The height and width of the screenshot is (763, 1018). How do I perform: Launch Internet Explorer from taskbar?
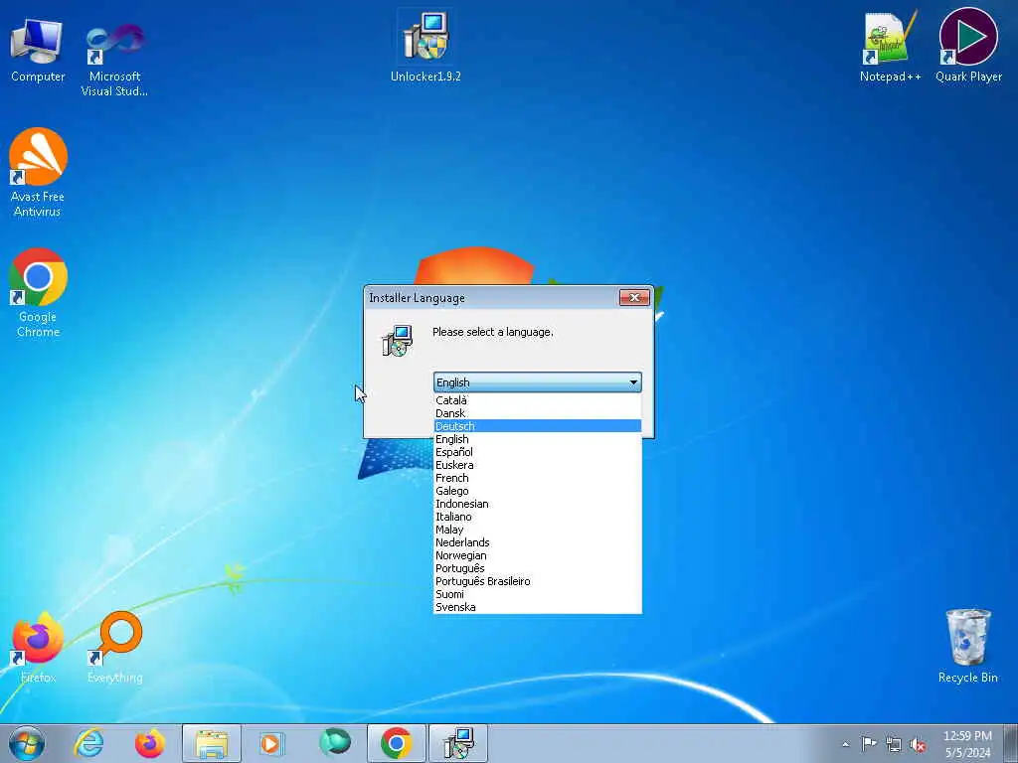coord(88,743)
